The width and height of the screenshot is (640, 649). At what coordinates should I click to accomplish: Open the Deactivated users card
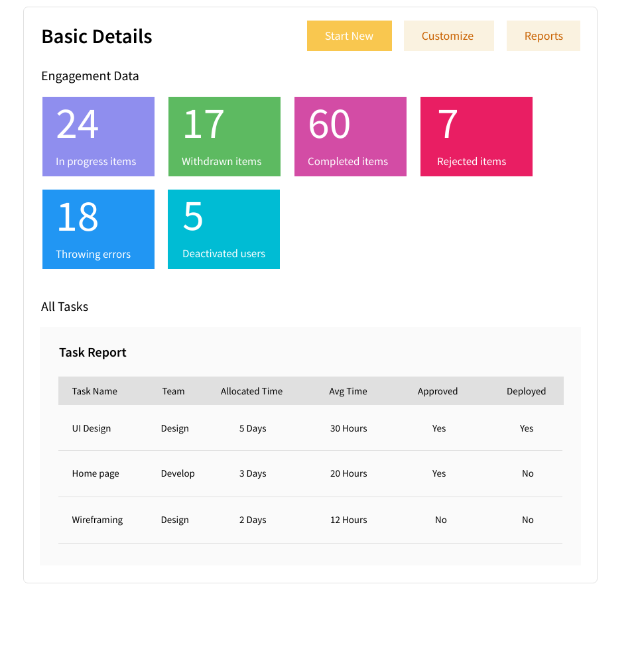pyautogui.click(x=224, y=229)
